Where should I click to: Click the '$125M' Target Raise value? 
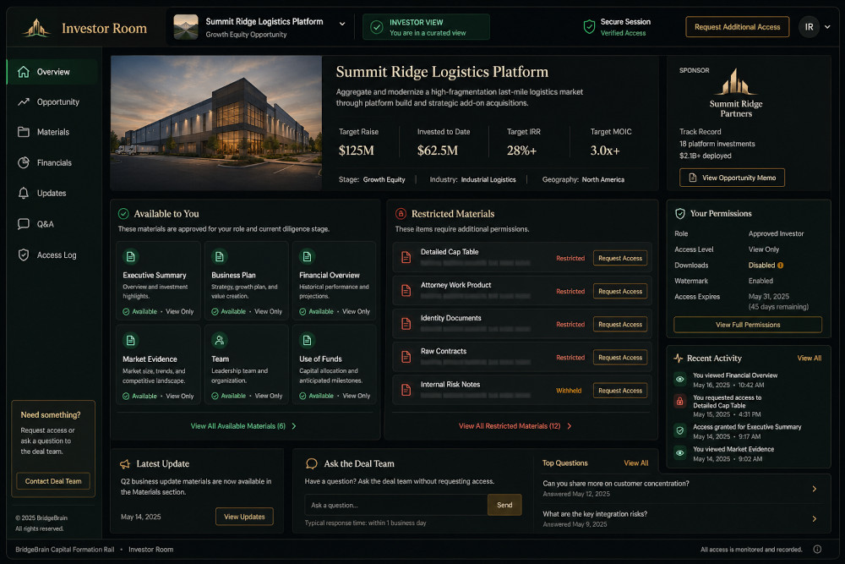click(357, 151)
